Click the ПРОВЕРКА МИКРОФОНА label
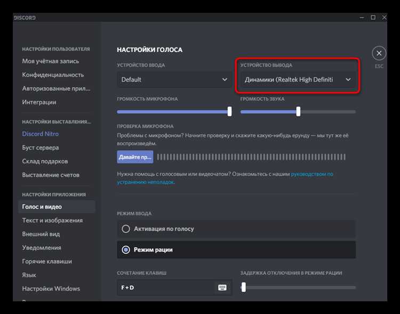 pos(145,126)
